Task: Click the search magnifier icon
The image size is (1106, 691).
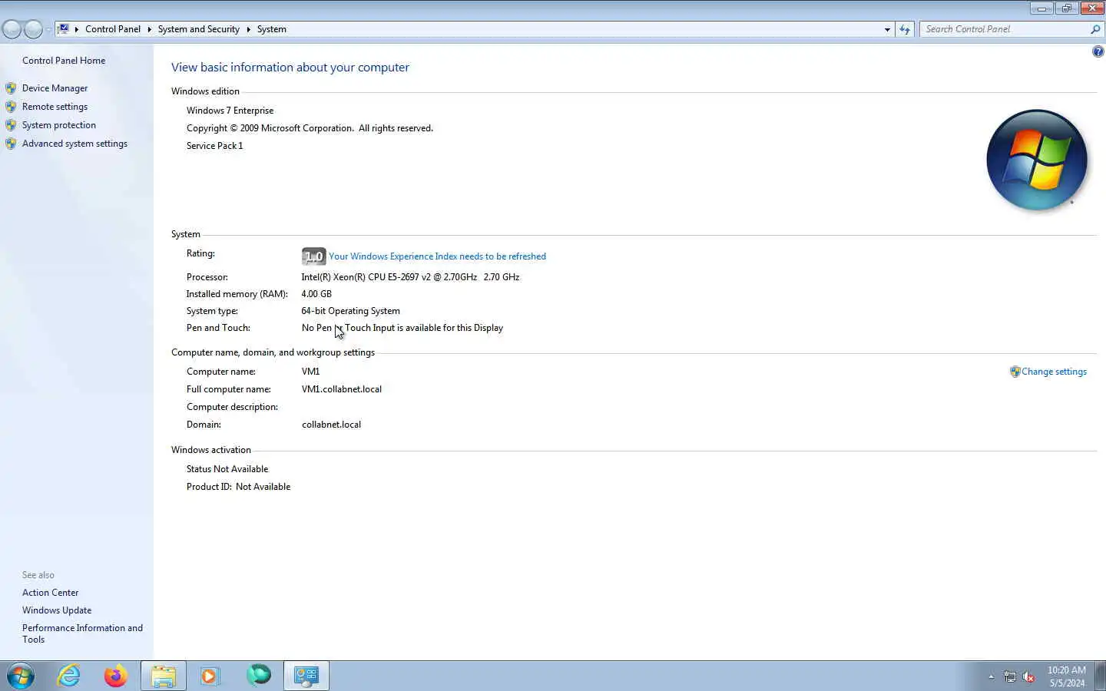Action: point(1095,29)
